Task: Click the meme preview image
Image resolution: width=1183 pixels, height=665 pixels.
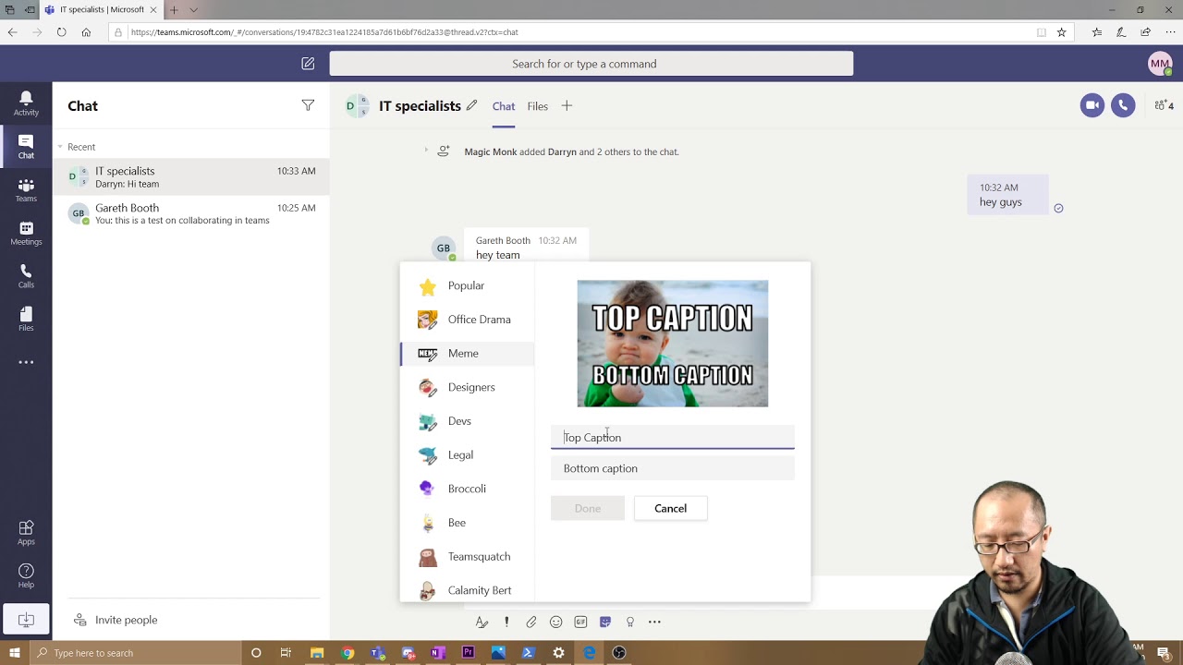Action: click(x=673, y=344)
